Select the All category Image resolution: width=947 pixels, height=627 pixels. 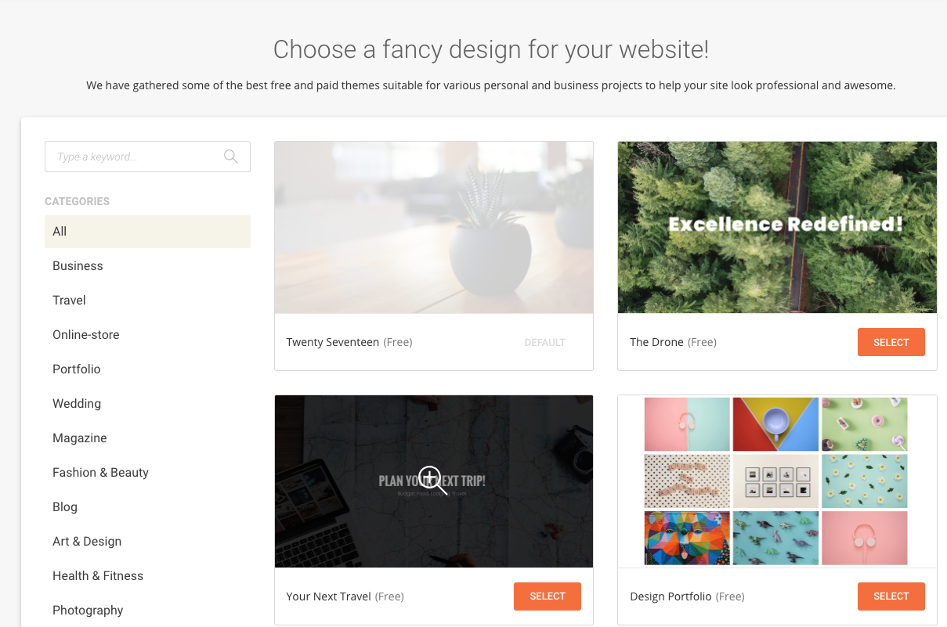click(147, 232)
